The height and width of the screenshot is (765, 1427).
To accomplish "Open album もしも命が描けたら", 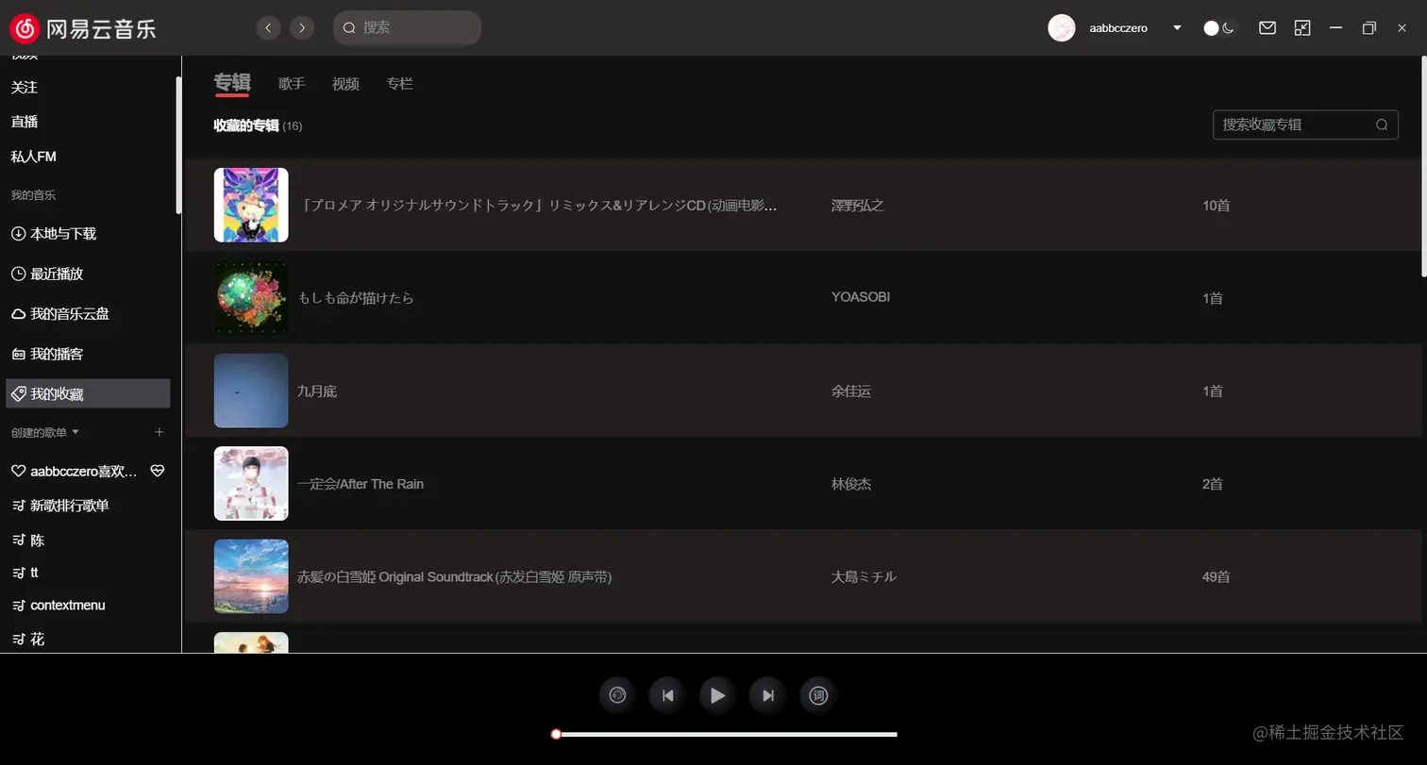I will point(356,298).
